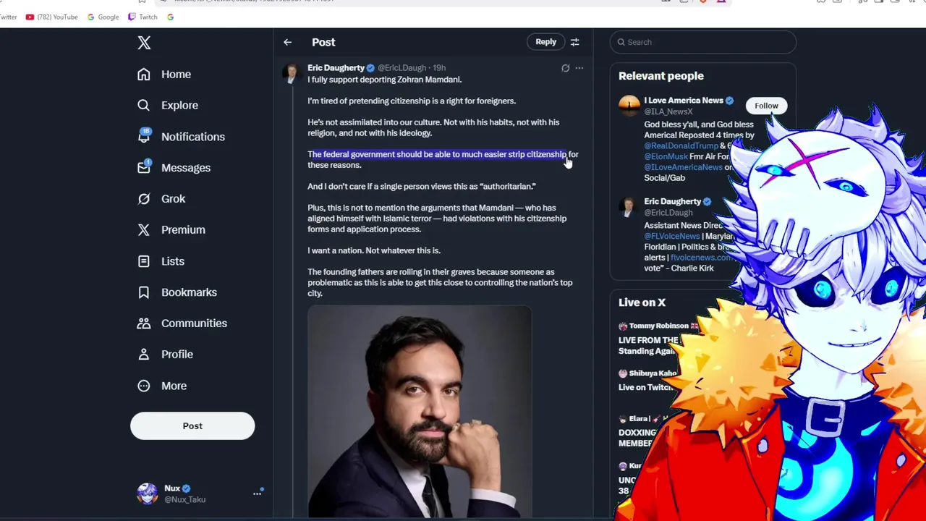Screen dimensions: 926x521
Task: Click the Profile person icon
Action: coord(144,355)
